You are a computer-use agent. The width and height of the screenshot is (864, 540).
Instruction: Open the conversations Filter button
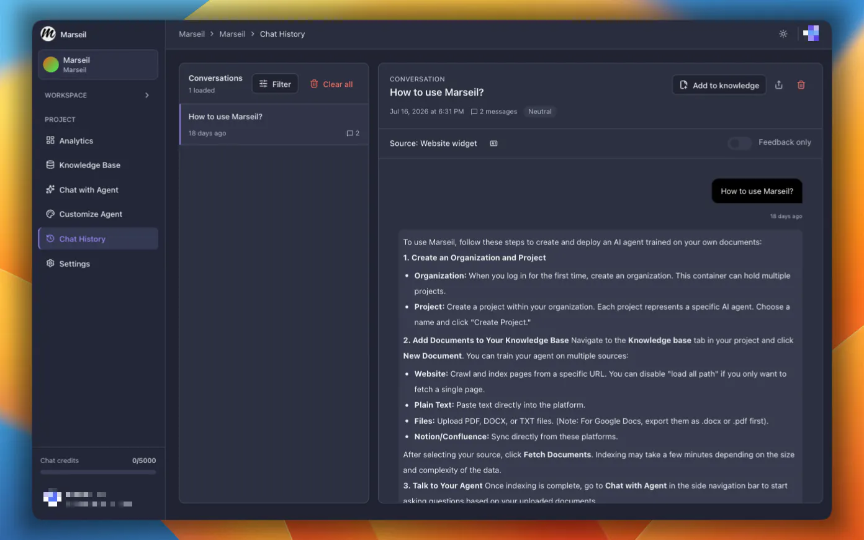(x=275, y=84)
